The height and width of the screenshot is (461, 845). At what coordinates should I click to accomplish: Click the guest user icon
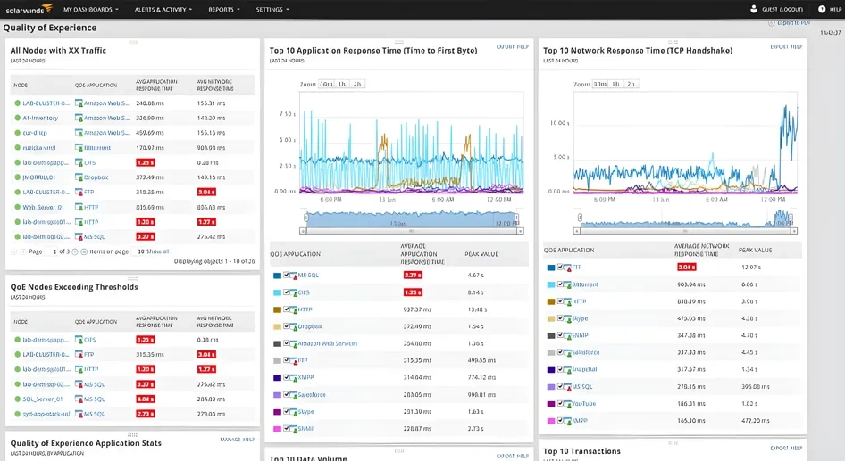753,9
